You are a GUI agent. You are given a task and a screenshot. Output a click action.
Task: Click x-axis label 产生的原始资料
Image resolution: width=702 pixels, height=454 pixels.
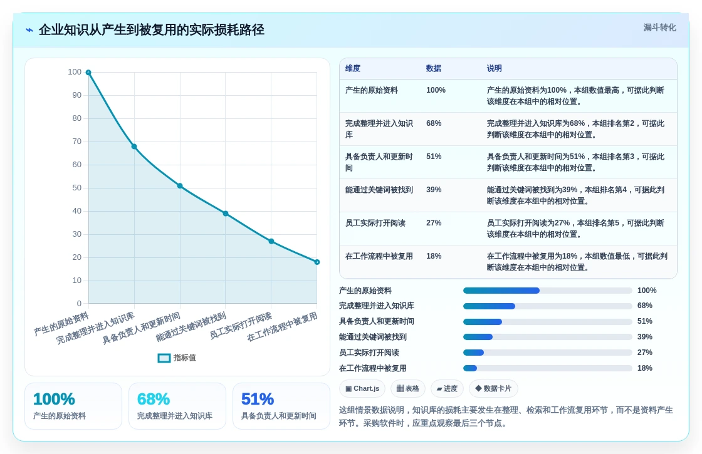(x=61, y=324)
